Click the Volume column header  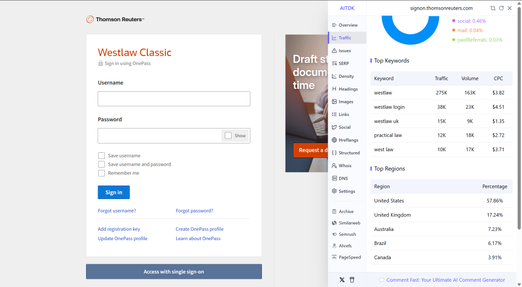(x=470, y=79)
